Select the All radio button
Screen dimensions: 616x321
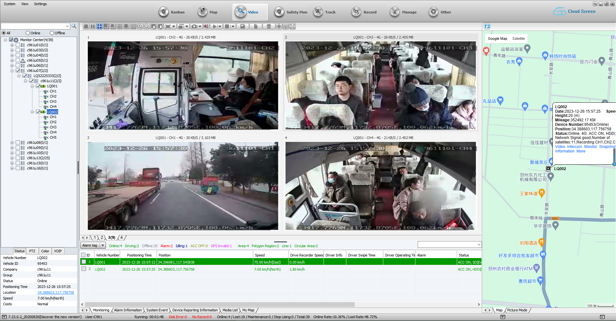(x=4, y=33)
